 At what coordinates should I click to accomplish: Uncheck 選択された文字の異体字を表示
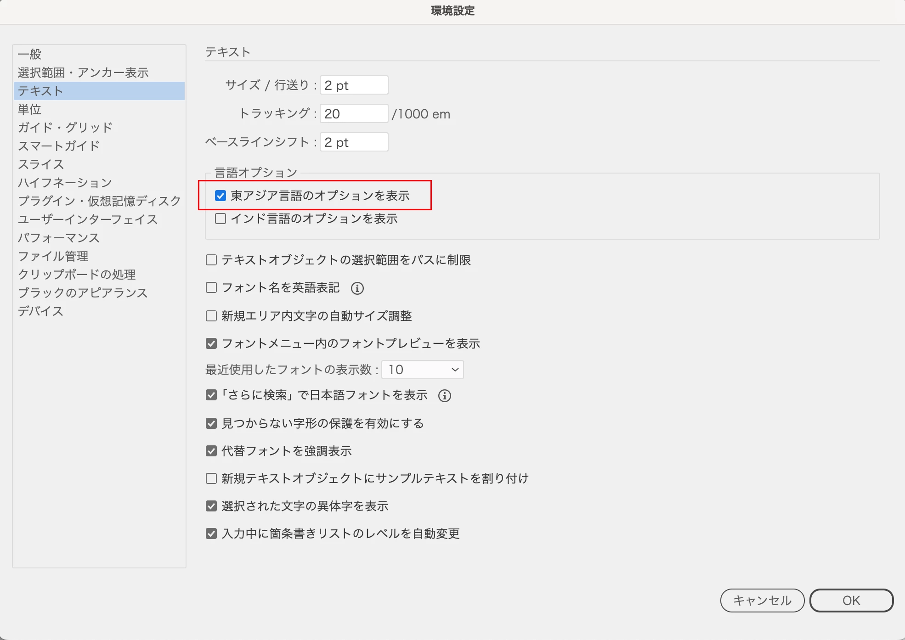(211, 506)
